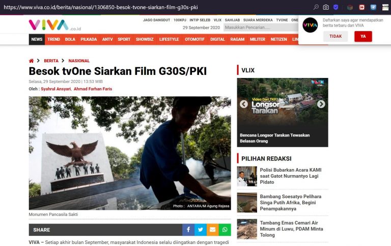
Task: Visit the VLIX top link
Action: (217, 20)
